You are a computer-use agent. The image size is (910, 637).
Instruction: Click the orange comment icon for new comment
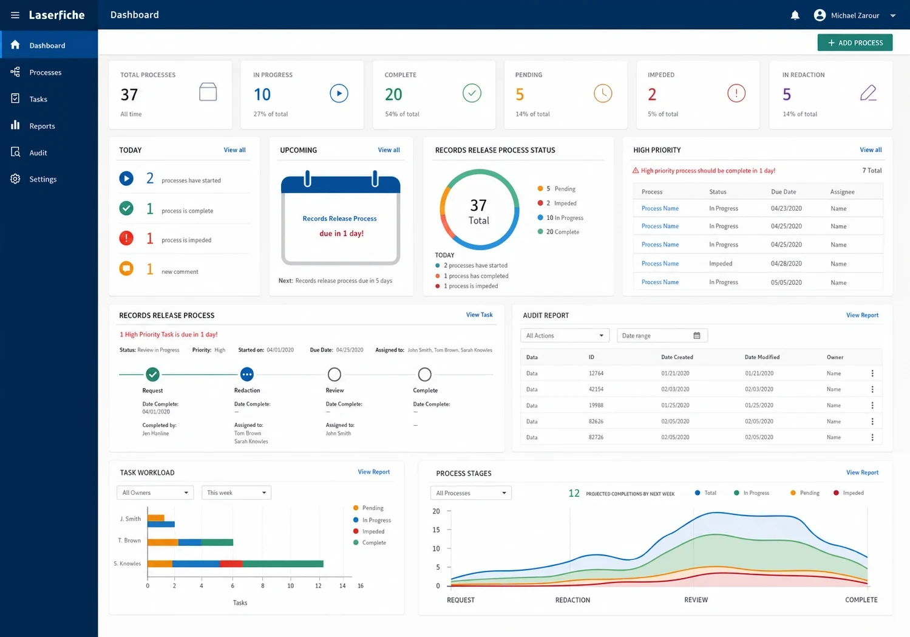[x=126, y=268]
